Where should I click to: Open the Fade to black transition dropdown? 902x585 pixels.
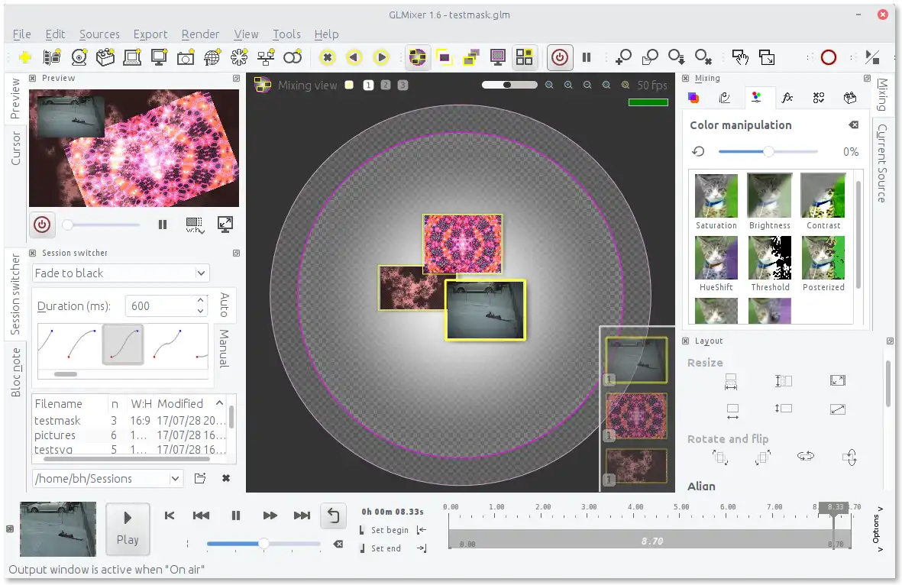coord(121,273)
